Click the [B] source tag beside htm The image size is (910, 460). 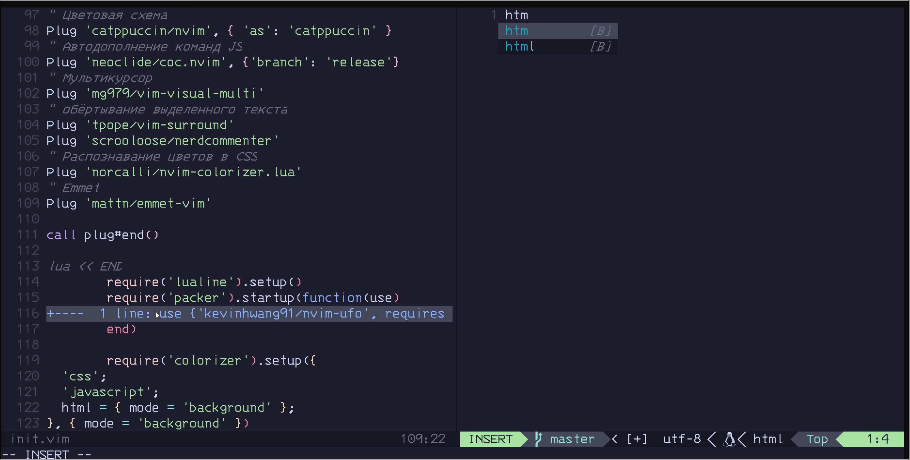click(x=600, y=31)
